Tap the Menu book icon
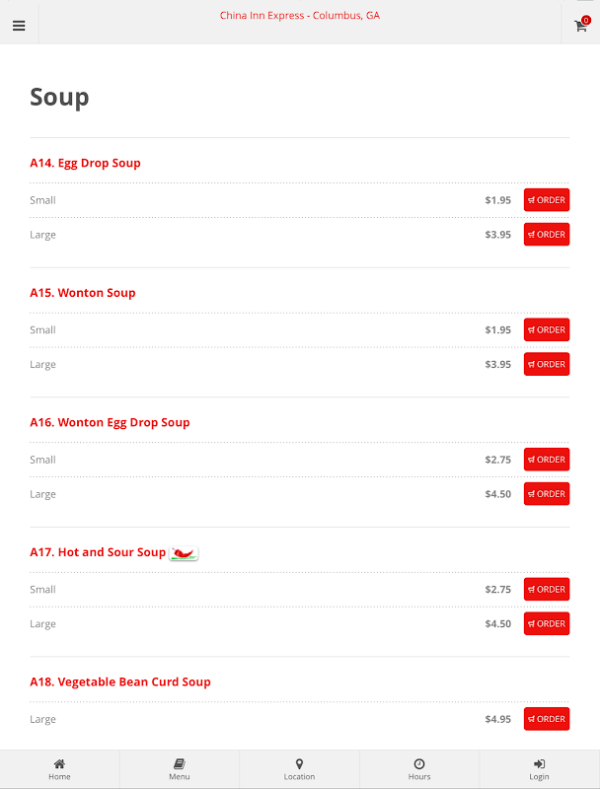Image resolution: width=600 pixels, height=789 pixels. coord(179,764)
